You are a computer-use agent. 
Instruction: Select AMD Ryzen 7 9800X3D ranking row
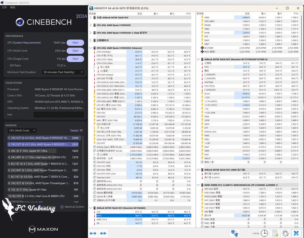click(x=43, y=164)
